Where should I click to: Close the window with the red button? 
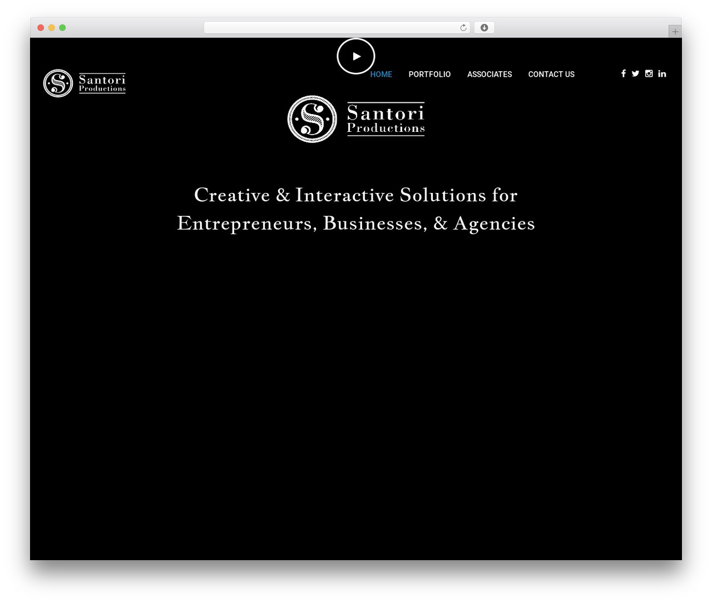click(x=41, y=28)
